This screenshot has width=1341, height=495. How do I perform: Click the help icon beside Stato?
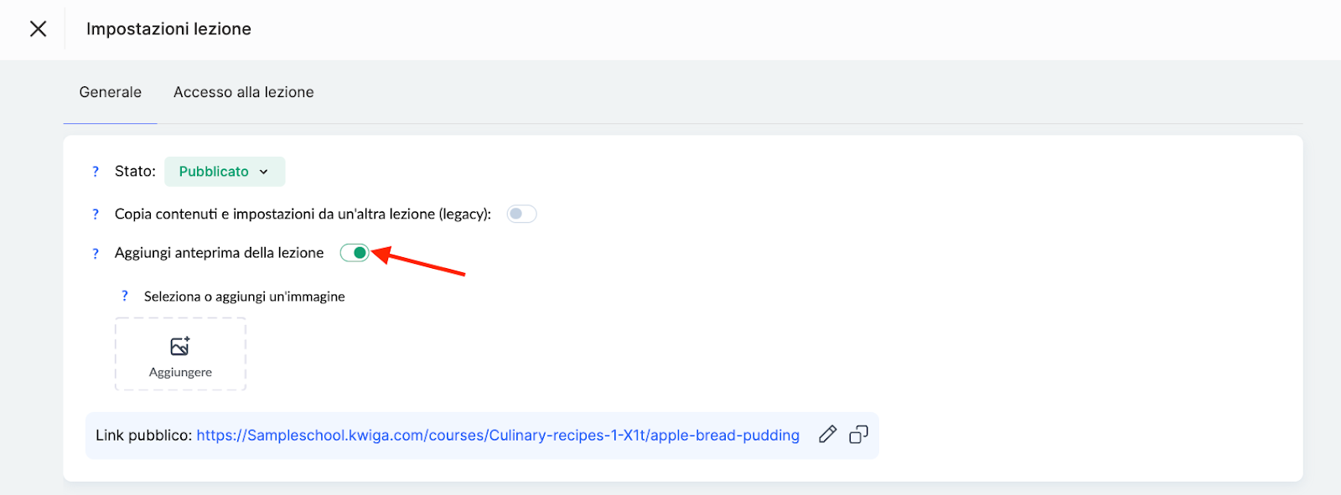click(x=96, y=172)
